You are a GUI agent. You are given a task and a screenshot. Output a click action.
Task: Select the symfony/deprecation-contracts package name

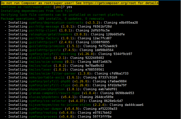coord(56,23)
